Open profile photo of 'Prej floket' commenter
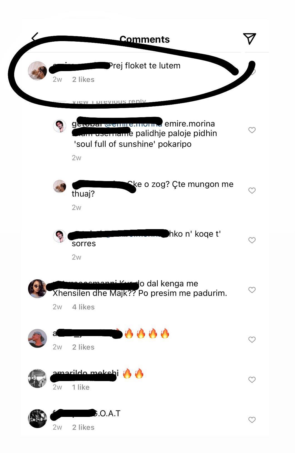 coord(38,71)
